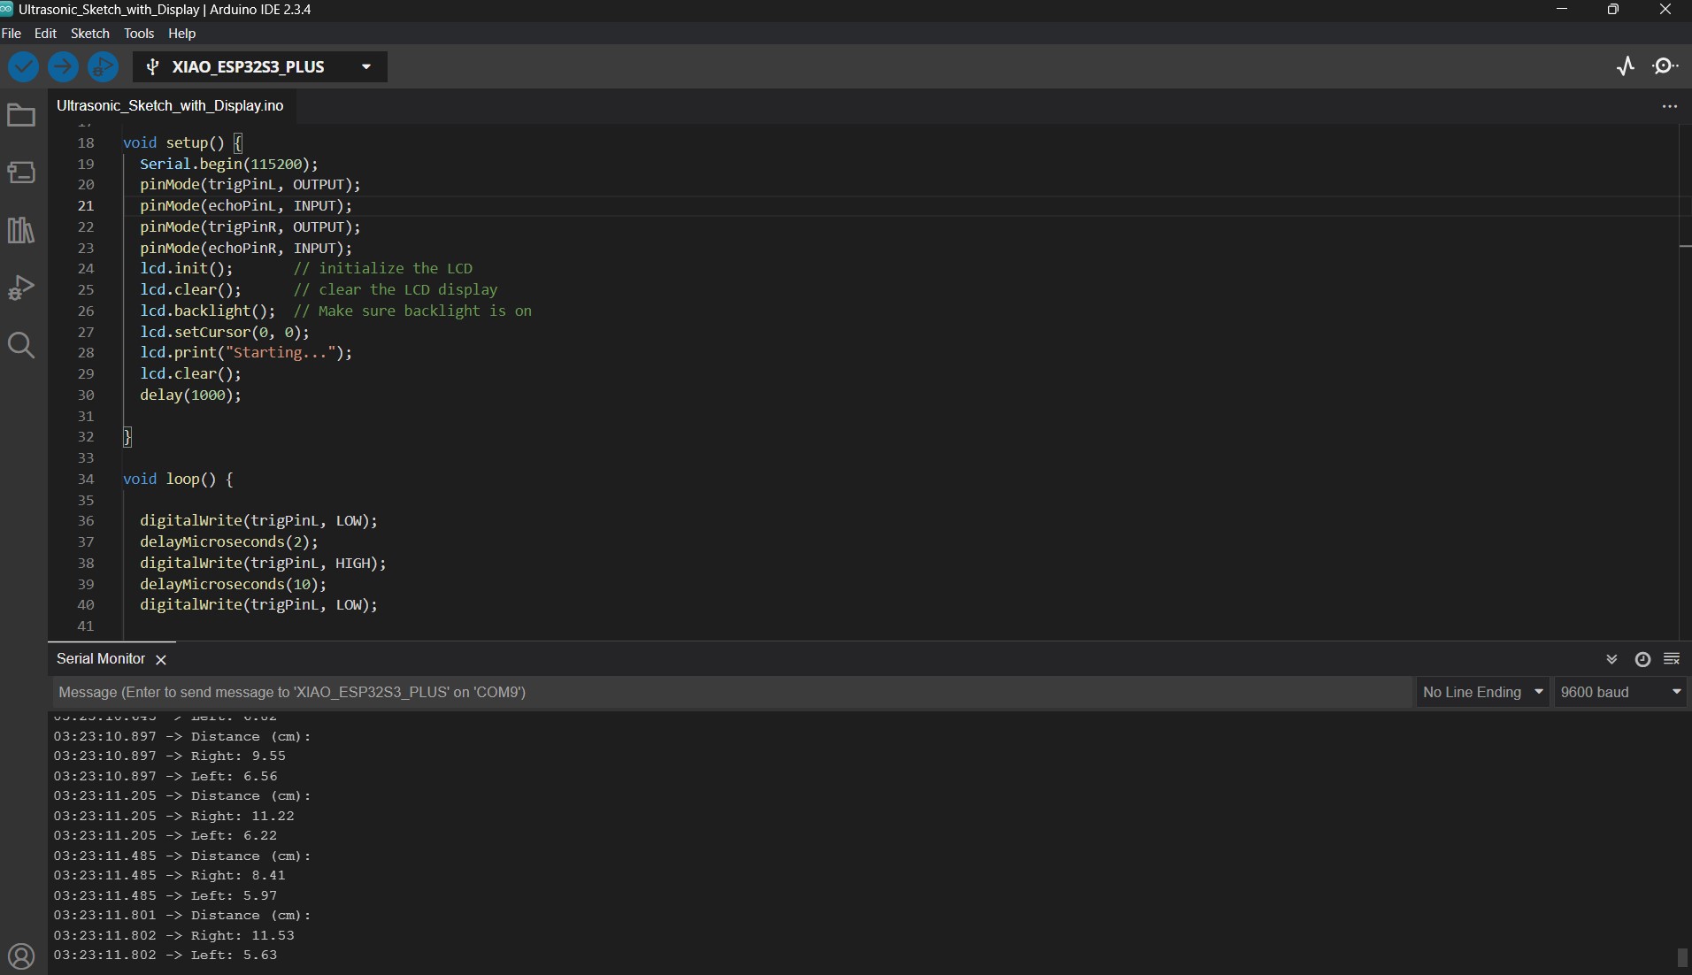Open the Serial Plotter
The width and height of the screenshot is (1692, 975).
pyautogui.click(x=1626, y=66)
